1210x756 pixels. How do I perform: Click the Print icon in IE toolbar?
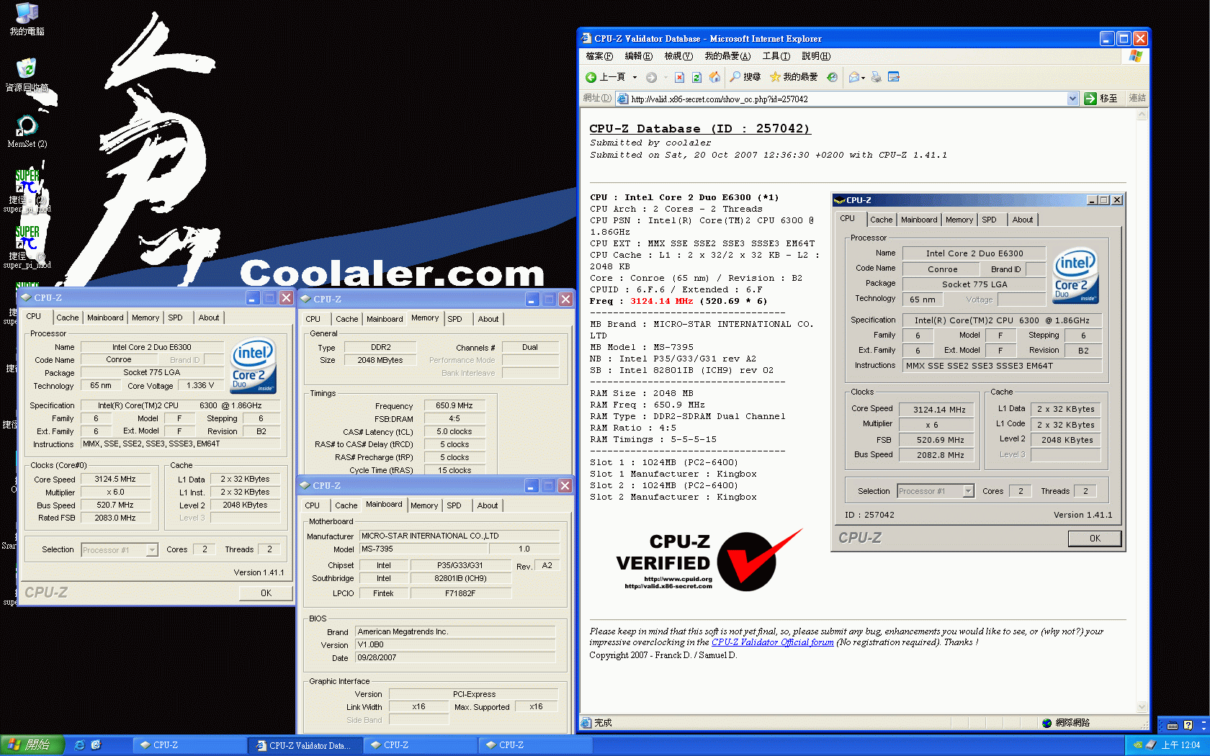click(876, 77)
